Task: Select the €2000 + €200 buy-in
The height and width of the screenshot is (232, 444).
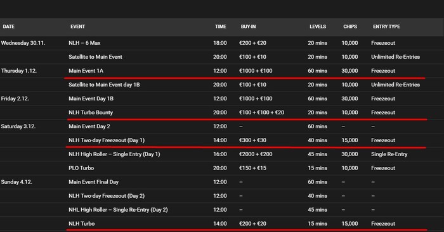Action: click(256, 154)
